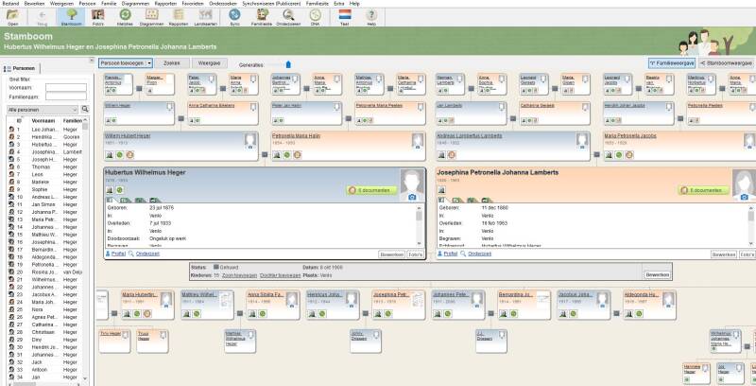Viewport: 756px width, 386px height.
Task: Open the Synchroniseren (Publiceren) menu
Action: click(271, 4)
